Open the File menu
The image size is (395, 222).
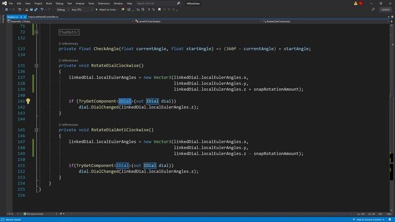click(11, 4)
